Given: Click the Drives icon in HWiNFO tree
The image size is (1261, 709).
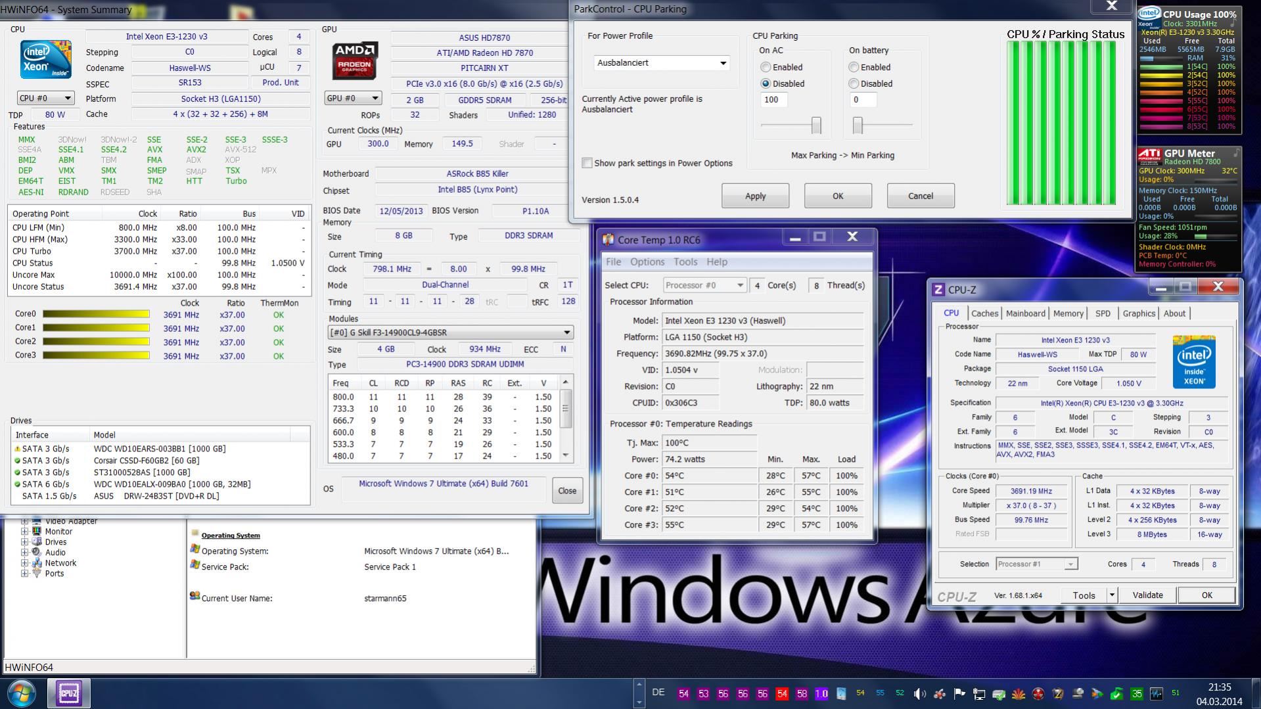Looking at the screenshot, I should pos(37,542).
